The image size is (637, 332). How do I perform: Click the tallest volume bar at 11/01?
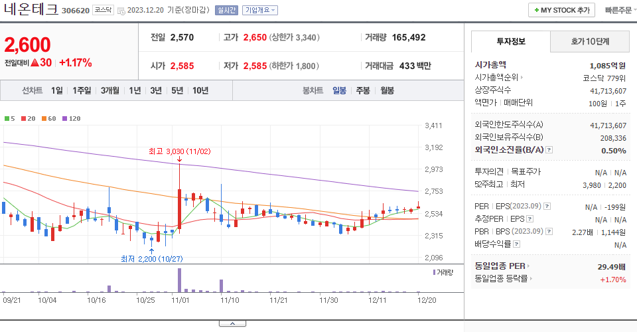point(180,280)
